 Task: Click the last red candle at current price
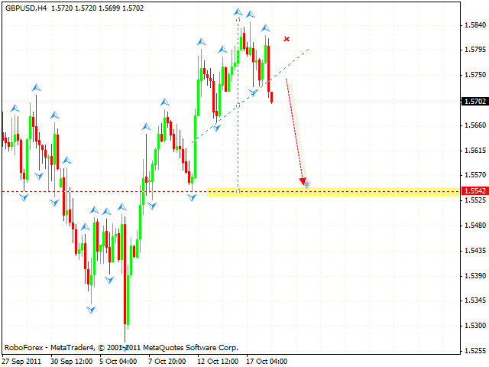(272, 96)
